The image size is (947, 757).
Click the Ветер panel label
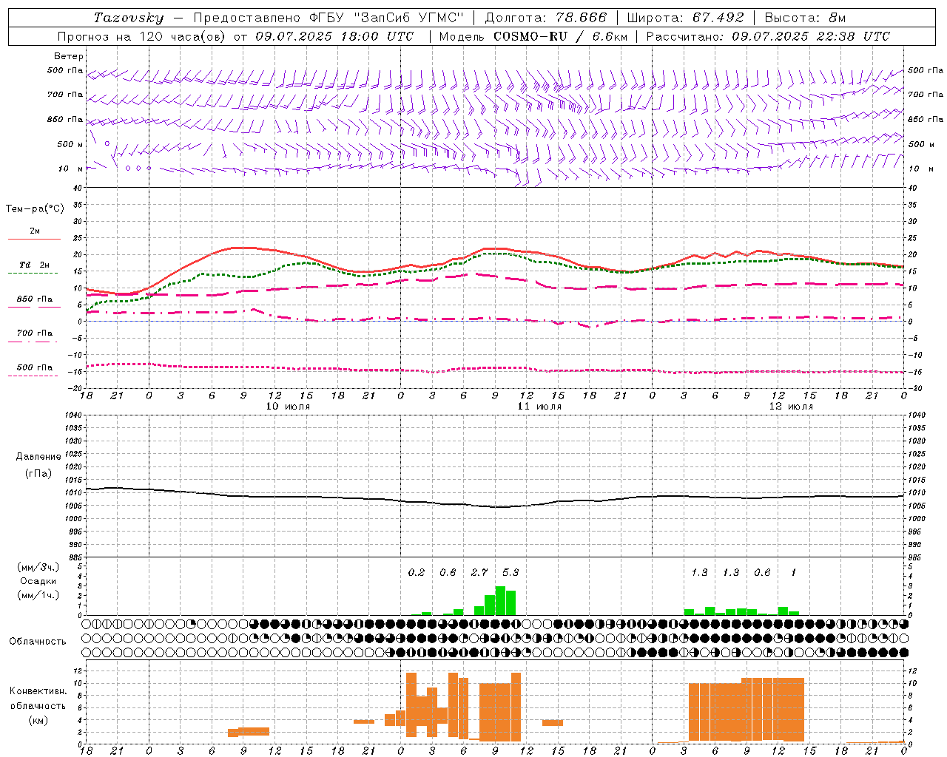coord(69,56)
